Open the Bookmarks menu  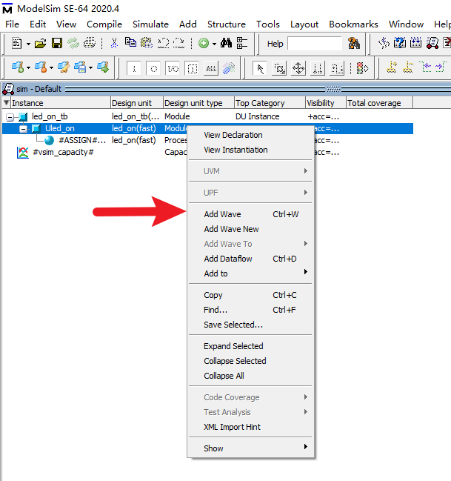(x=353, y=24)
